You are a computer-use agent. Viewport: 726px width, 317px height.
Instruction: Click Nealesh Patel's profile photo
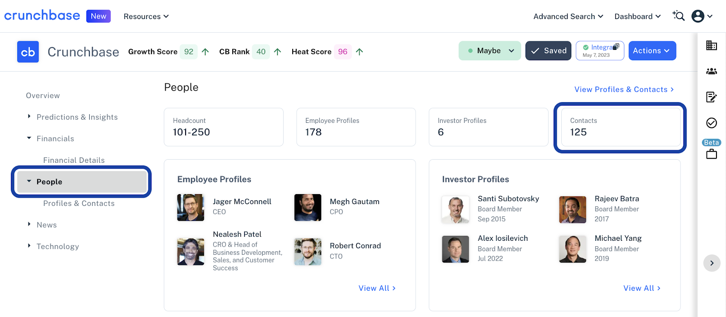[x=191, y=252]
